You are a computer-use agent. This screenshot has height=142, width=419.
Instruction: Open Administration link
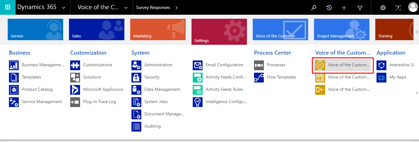click(x=158, y=65)
